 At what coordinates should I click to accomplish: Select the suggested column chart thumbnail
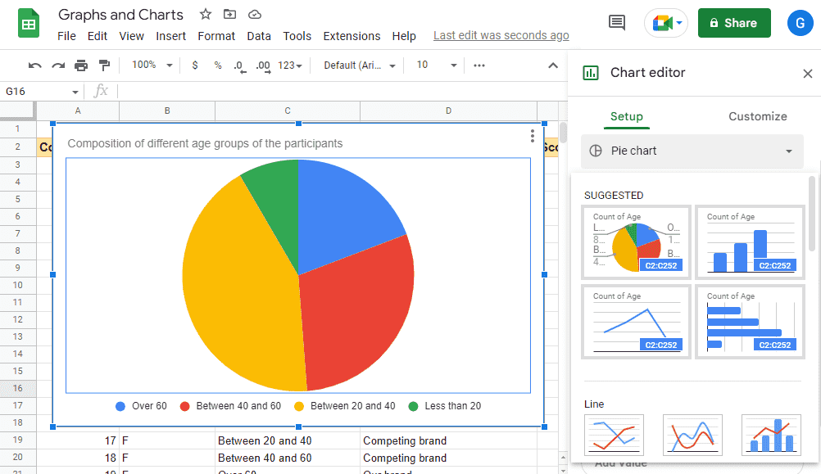click(749, 242)
